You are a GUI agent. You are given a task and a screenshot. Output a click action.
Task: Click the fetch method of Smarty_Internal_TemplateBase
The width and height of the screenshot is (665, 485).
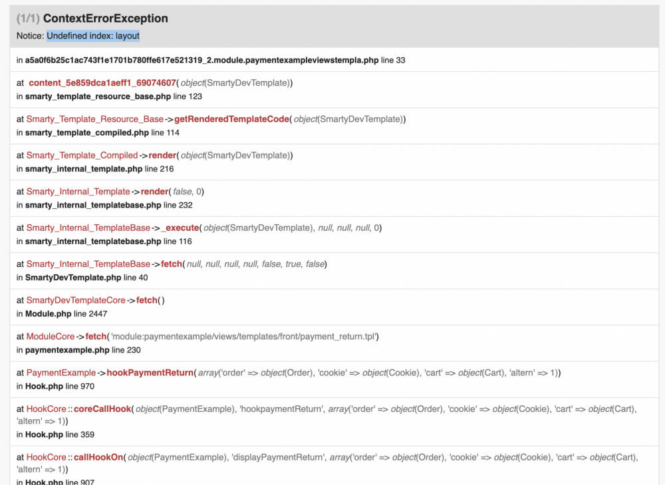point(172,263)
